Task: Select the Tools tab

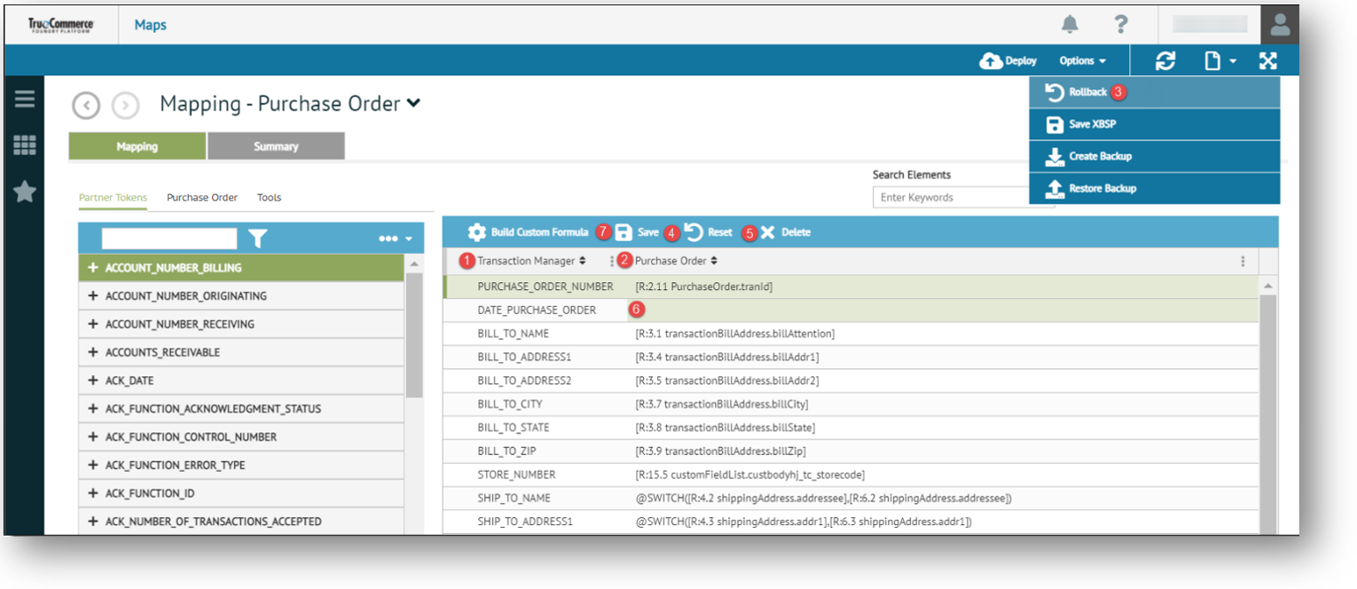Action: (269, 198)
